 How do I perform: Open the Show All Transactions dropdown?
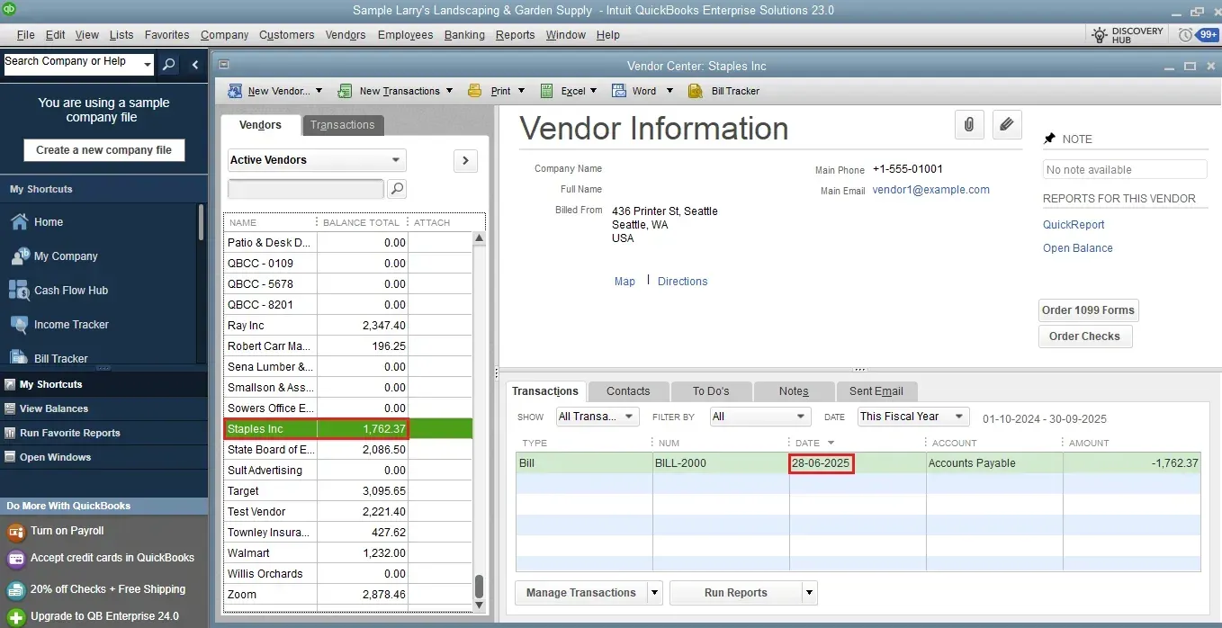(x=597, y=417)
